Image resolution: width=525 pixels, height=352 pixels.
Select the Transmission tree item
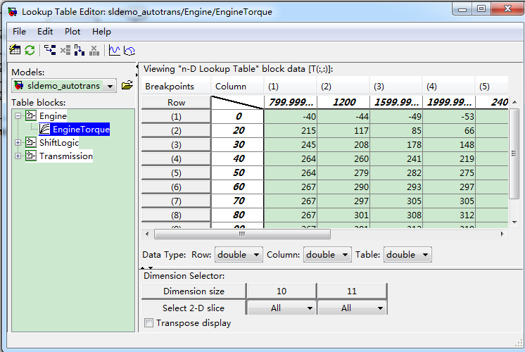[x=66, y=156]
